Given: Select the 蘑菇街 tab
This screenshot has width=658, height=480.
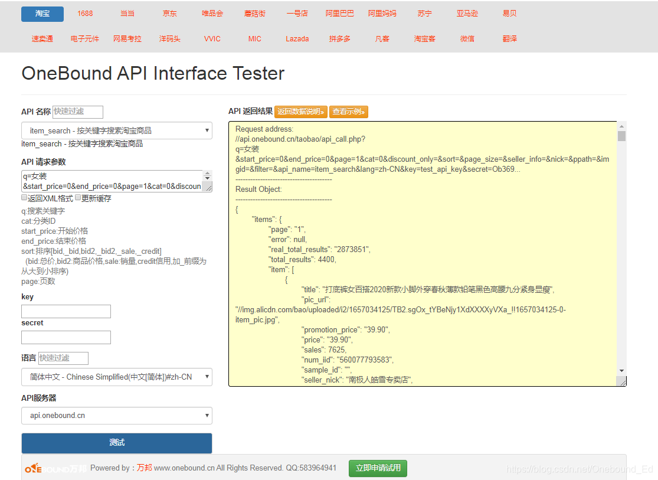Looking at the screenshot, I should pos(255,14).
